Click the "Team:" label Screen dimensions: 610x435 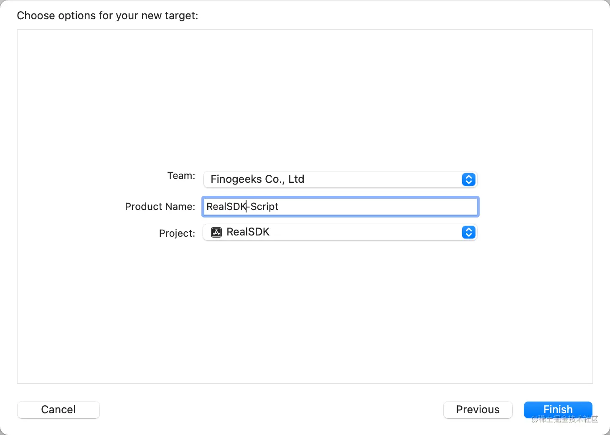coord(181,176)
